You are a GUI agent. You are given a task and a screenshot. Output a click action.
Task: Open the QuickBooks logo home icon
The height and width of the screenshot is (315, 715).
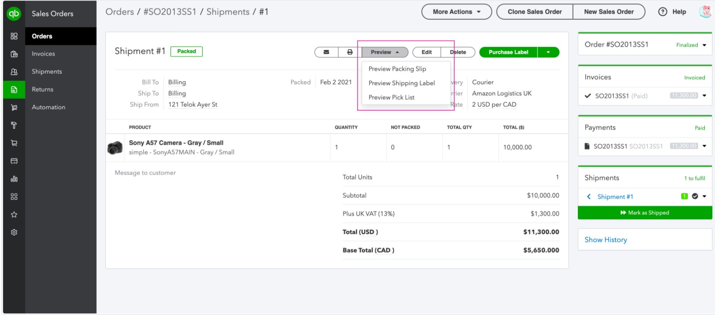point(14,14)
